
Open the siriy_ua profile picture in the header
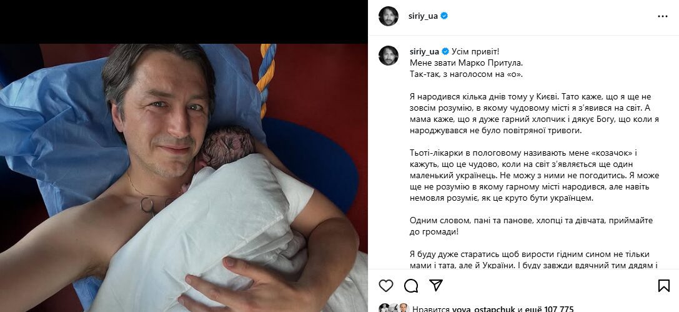(x=389, y=16)
